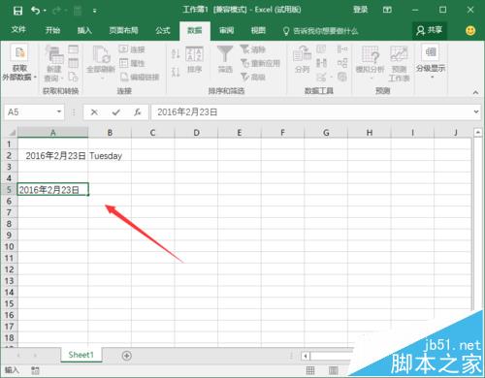Viewport: 485px width, 378px height.
Task: Click the smiley feedback icon
Action: [470, 31]
